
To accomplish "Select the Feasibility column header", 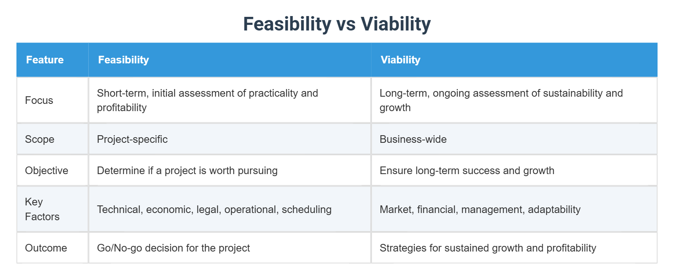I will click(124, 60).
